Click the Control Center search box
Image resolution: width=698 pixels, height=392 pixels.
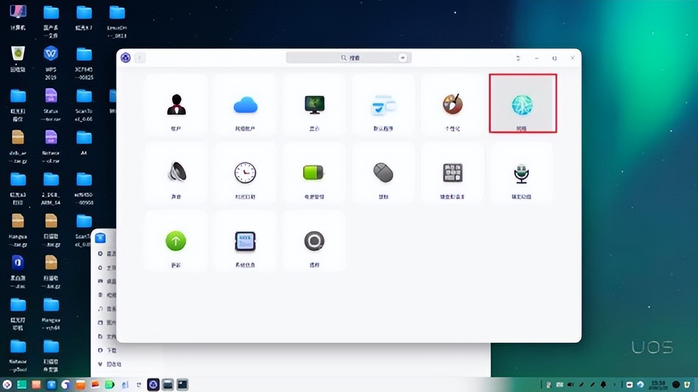click(348, 57)
